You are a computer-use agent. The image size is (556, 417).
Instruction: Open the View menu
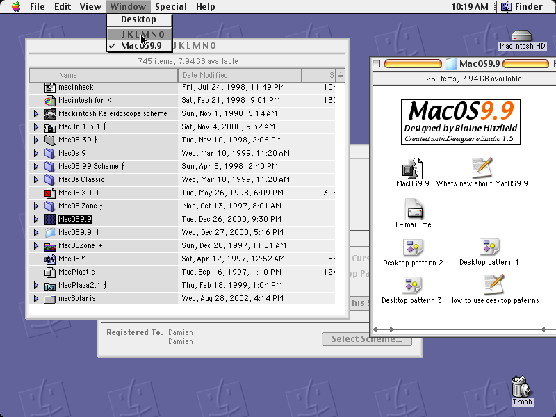[x=90, y=6]
